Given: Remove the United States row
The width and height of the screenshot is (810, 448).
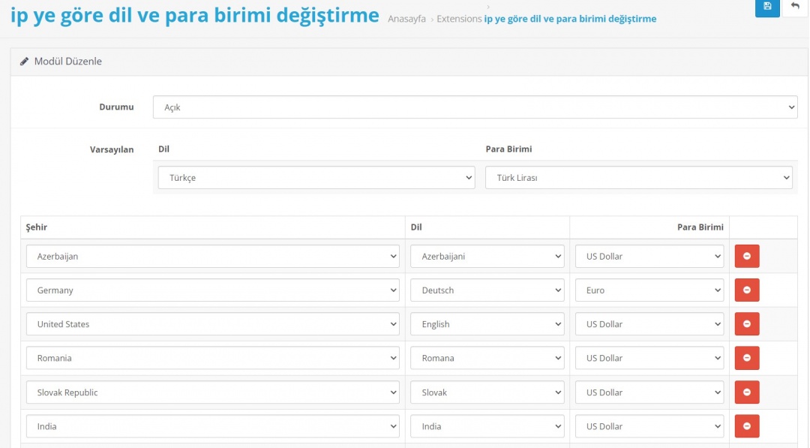Looking at the screenshot, I should (746, 324).
